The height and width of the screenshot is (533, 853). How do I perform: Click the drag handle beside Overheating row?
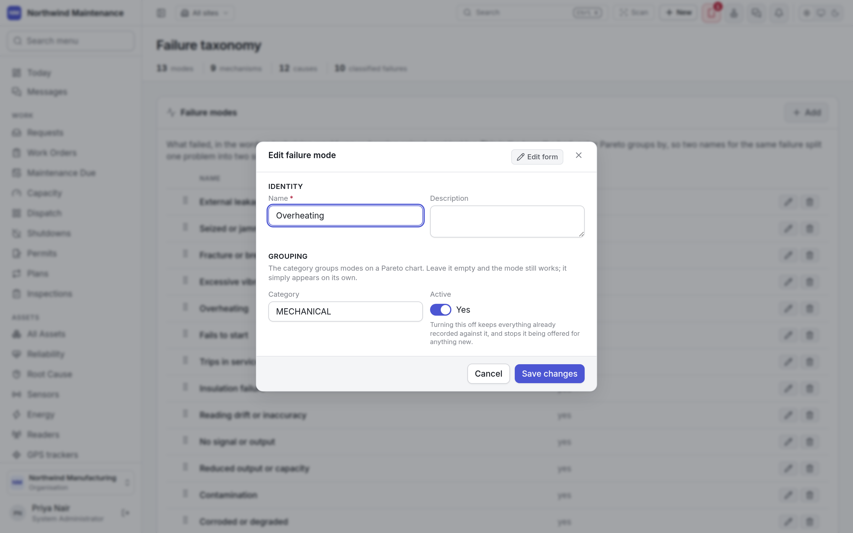pyautogui.click(x=185, y=307)
